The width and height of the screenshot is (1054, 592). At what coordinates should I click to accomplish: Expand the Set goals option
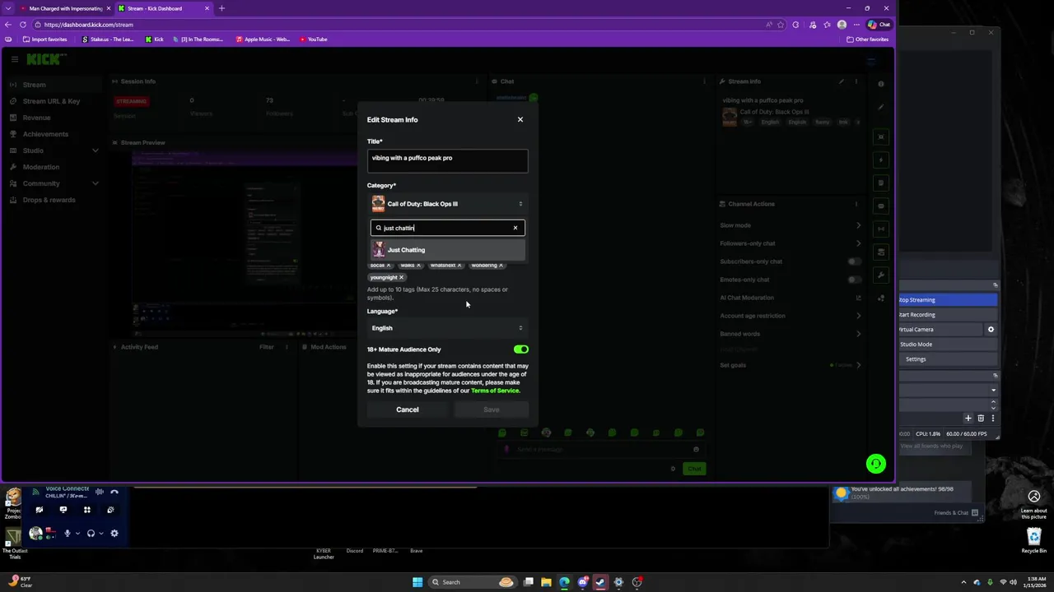(x=858, y=365)
